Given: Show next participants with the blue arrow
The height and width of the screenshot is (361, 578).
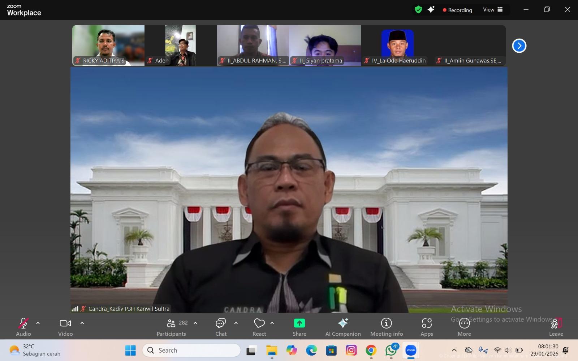Looking at the screenshot, I should 519,46.
